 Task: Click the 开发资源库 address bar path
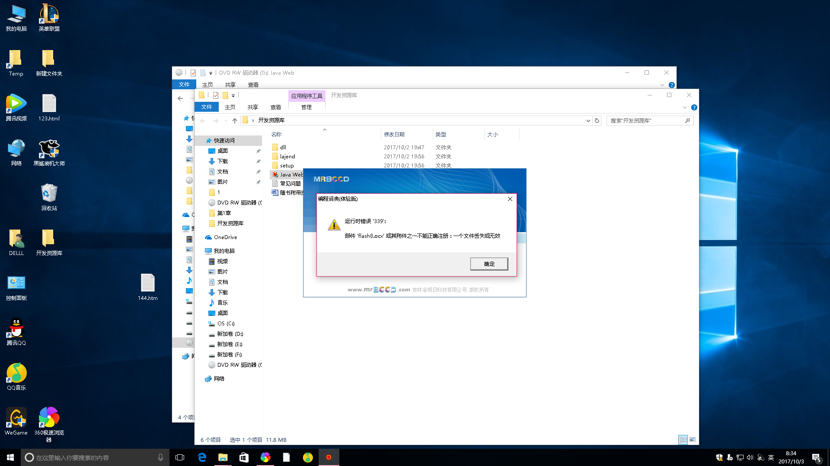tap(271, 120)
